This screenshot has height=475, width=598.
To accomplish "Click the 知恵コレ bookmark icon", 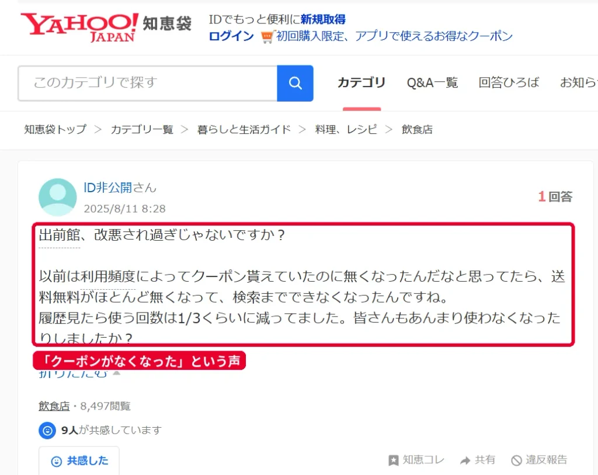I will (393, 460).
